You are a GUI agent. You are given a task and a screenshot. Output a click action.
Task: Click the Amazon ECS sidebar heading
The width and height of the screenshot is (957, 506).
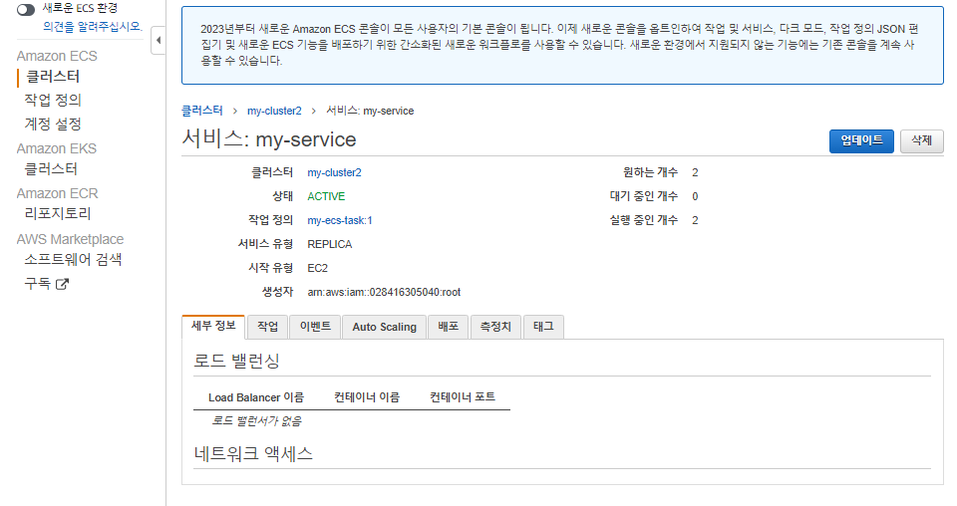(x=57, y=56)
